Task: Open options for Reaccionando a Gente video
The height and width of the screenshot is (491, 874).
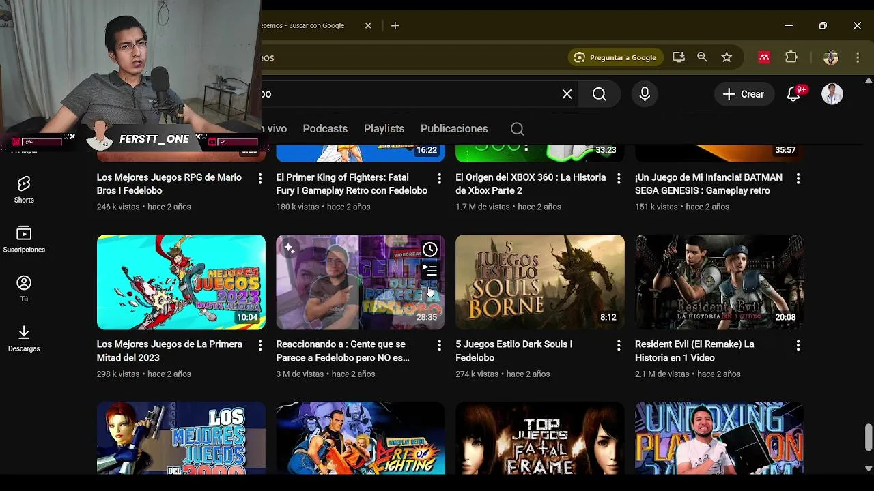Action: point(439,346)
